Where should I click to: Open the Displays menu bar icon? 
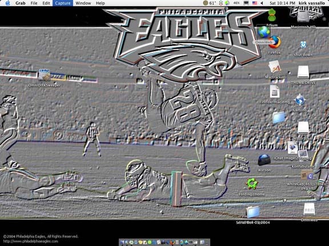246,3
